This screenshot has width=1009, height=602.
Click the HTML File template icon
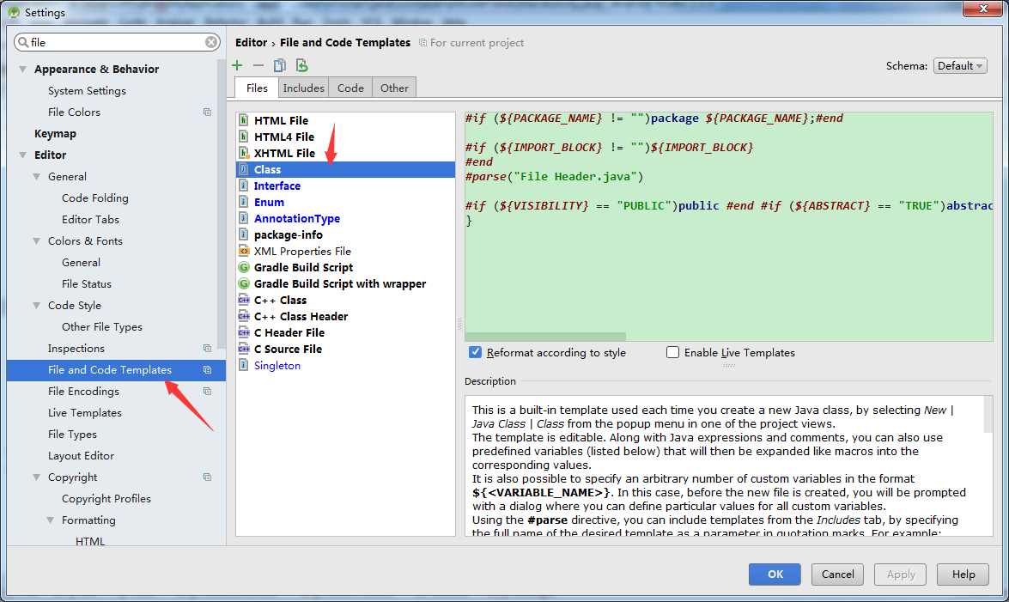[244, 119]
